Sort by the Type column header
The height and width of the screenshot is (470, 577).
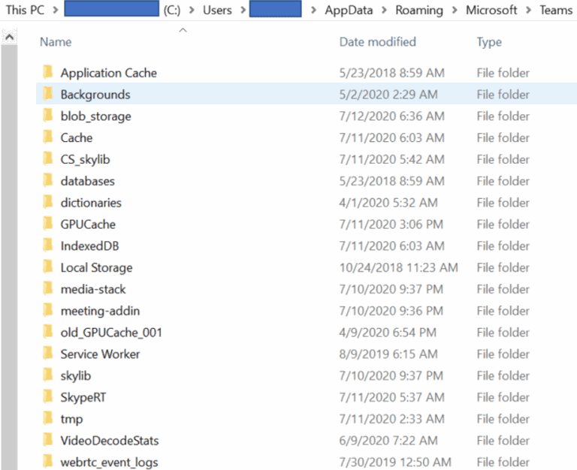(489, 42)
